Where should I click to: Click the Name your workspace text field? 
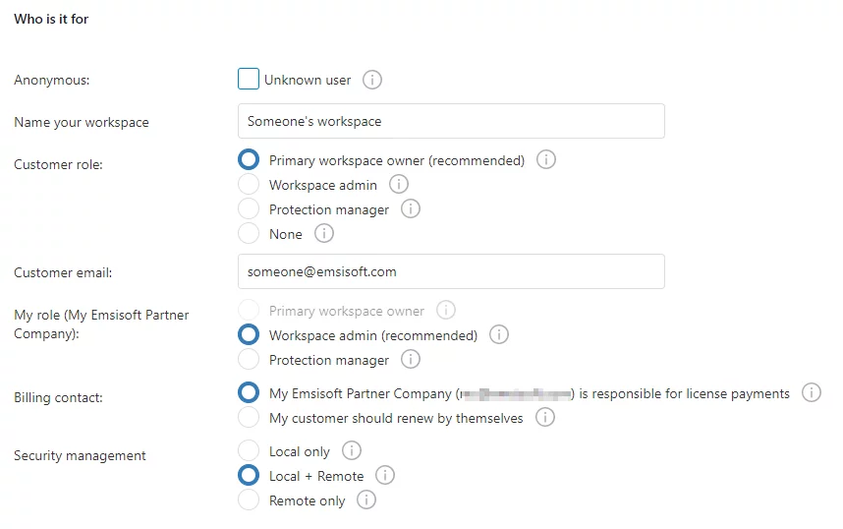[451, 121]
